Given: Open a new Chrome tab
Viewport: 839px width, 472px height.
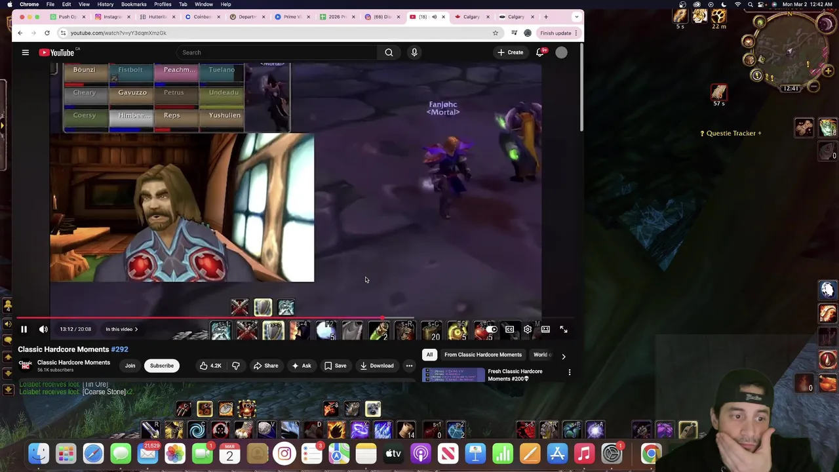Looking at the screenshot, I should tap(546, 16).
